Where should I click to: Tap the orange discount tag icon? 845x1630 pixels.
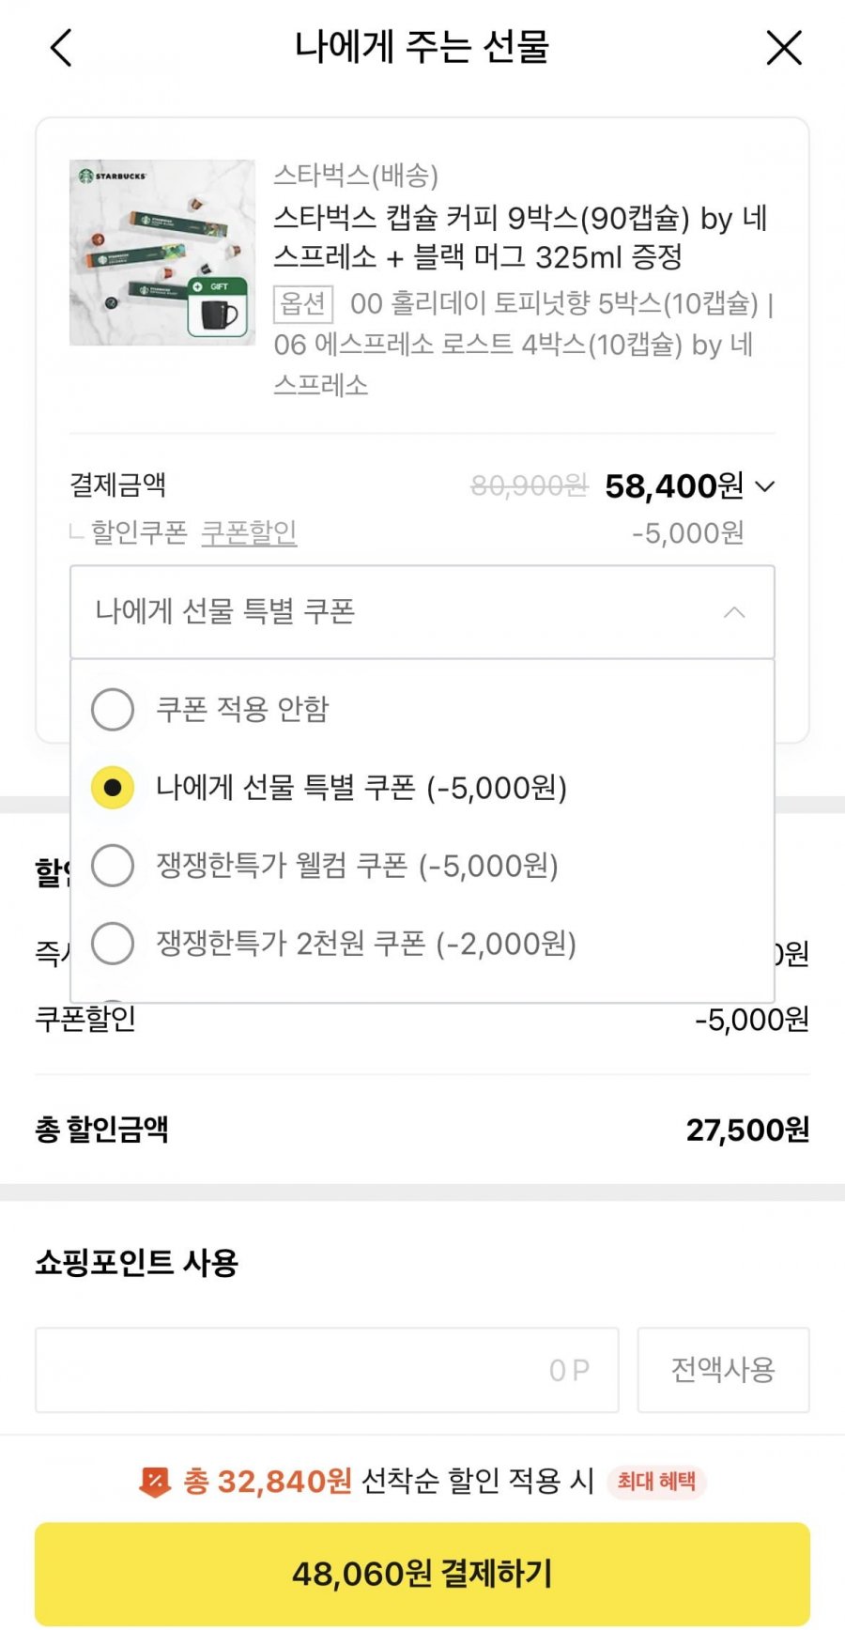tap(154, 1482)
